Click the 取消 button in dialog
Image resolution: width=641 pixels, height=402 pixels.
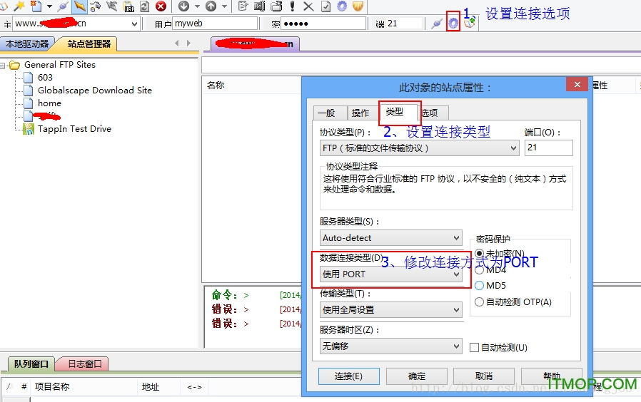pos(484,376)
